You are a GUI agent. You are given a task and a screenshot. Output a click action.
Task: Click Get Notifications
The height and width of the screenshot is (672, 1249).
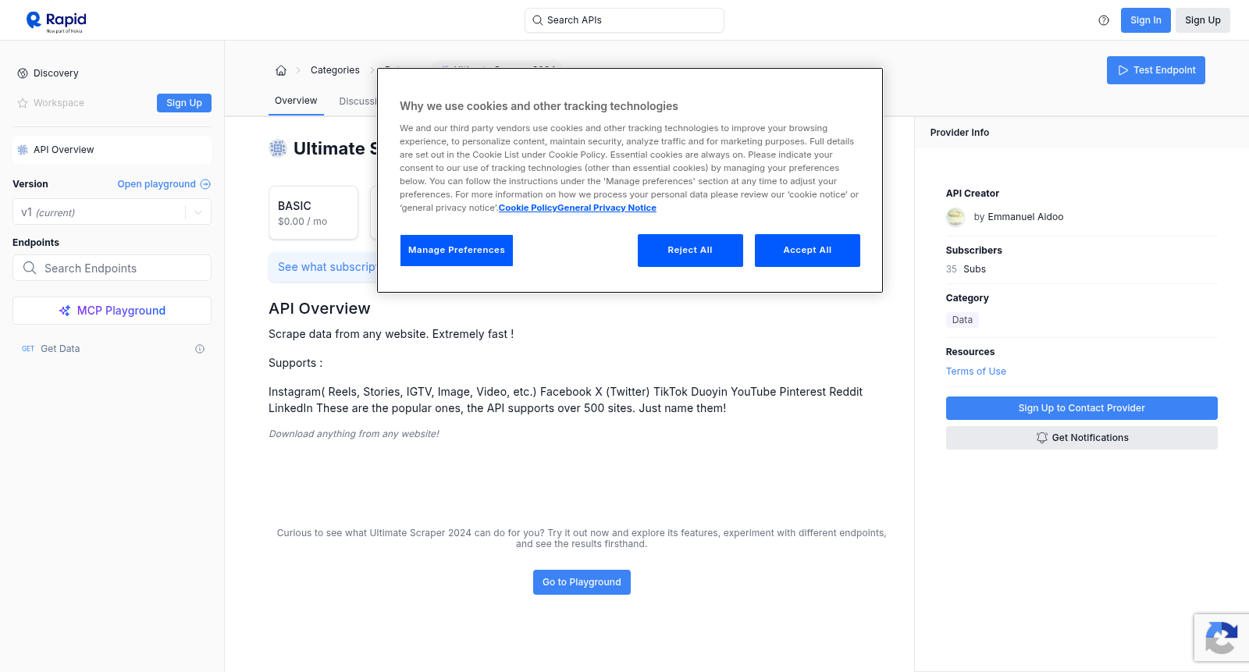tap(1082, 438)
